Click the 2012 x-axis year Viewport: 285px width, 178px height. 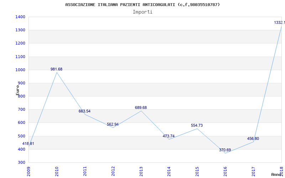[x=113, y=171]
